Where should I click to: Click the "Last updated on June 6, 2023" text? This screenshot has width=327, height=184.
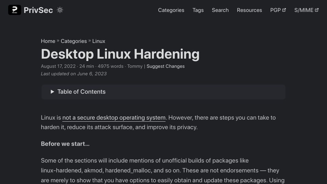(74, 74)
